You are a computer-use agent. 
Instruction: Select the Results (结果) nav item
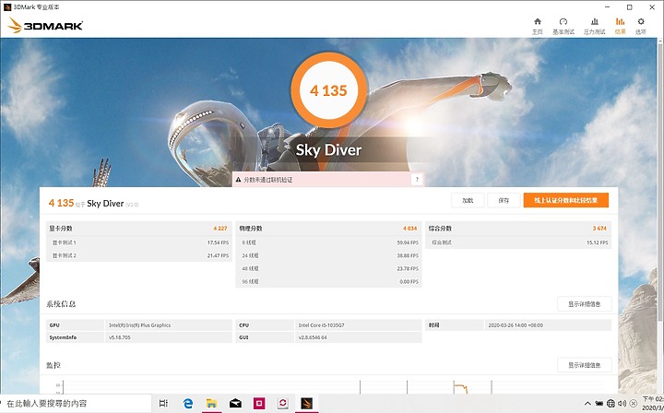(620, 26)
